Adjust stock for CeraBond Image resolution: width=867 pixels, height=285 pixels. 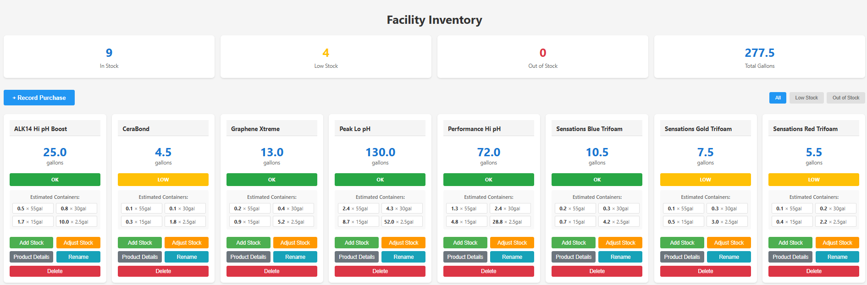(x=187, y=243)
